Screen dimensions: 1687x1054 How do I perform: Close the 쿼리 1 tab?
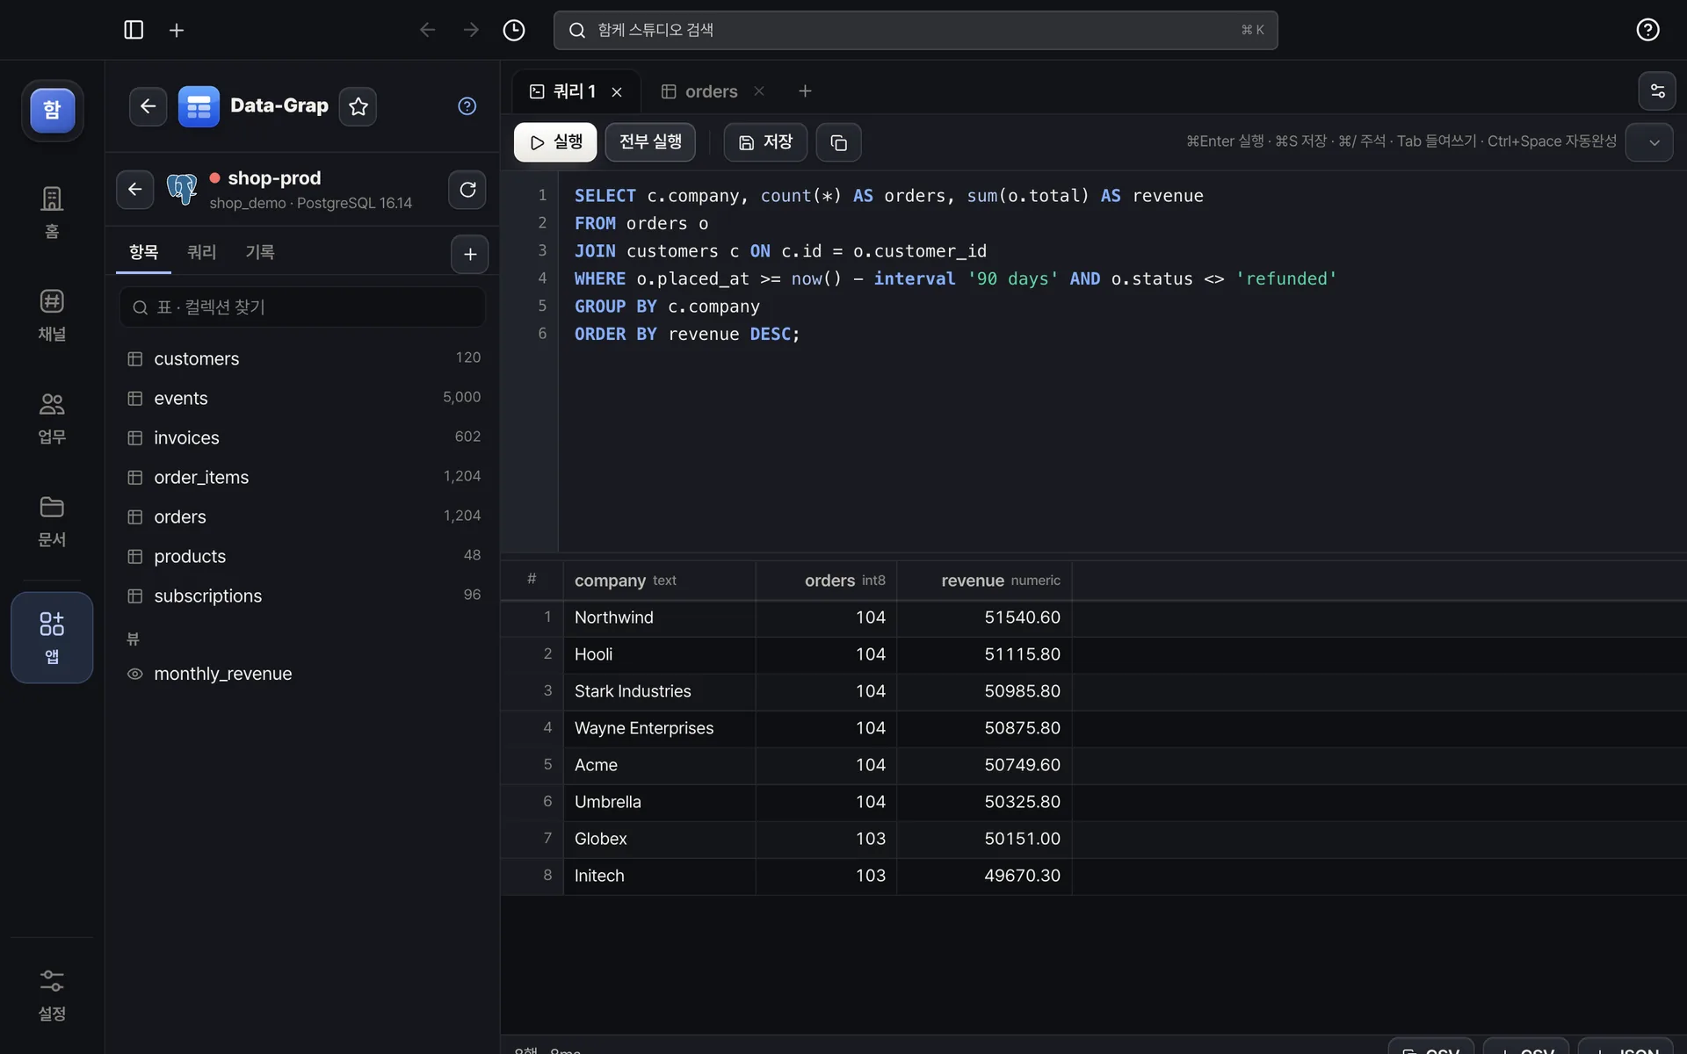pyautogui.click(x=617, y=91)
